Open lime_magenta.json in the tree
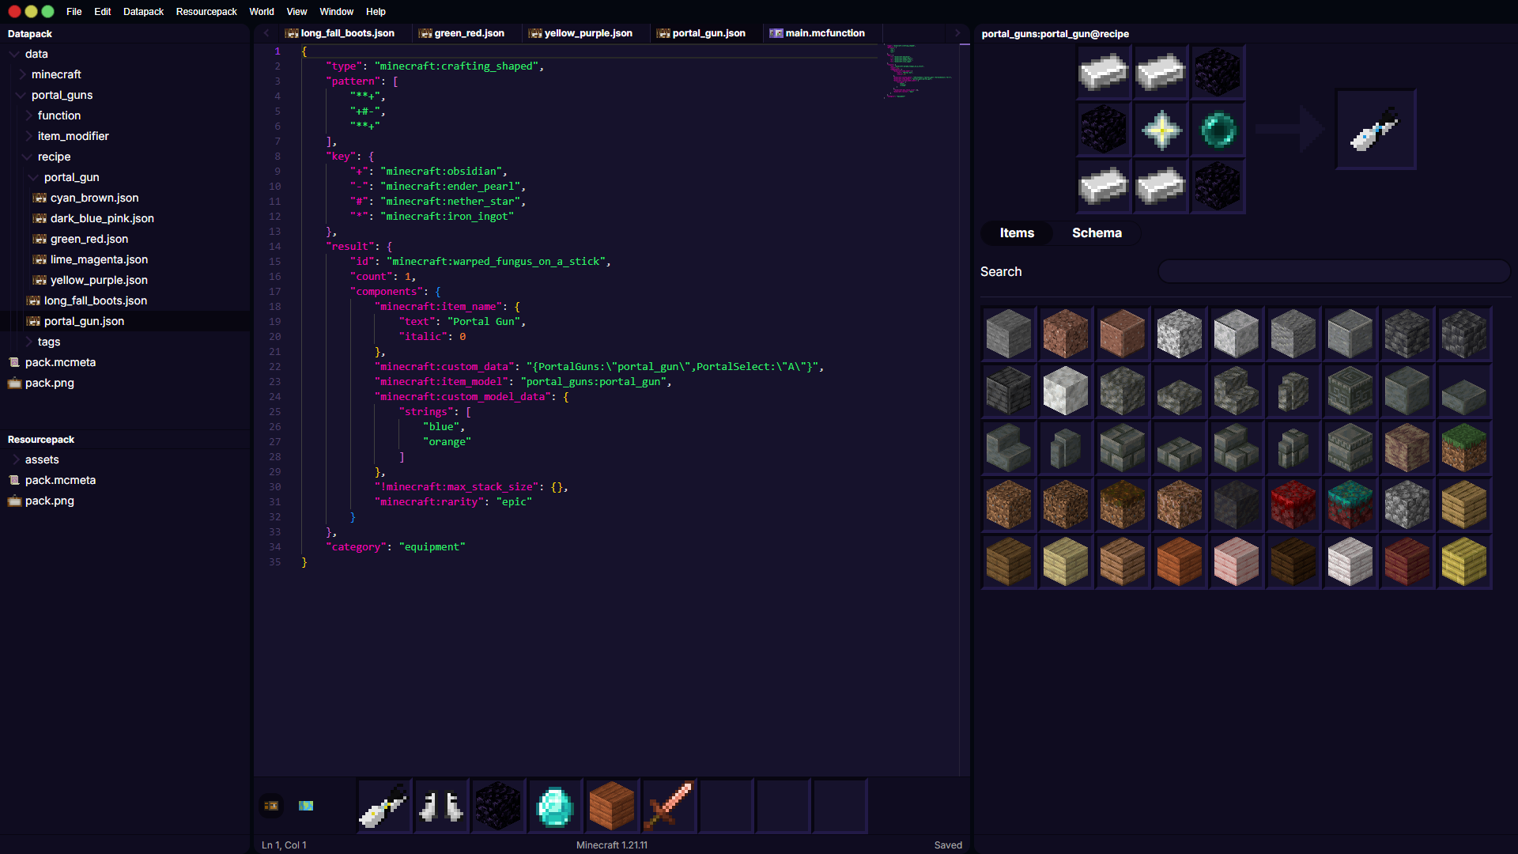Viewport: 1518px width, 854px height. (99, 259)
